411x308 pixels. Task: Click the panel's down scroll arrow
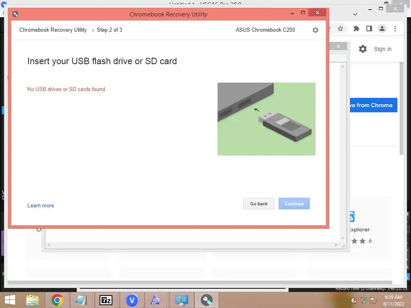[342, 238]
